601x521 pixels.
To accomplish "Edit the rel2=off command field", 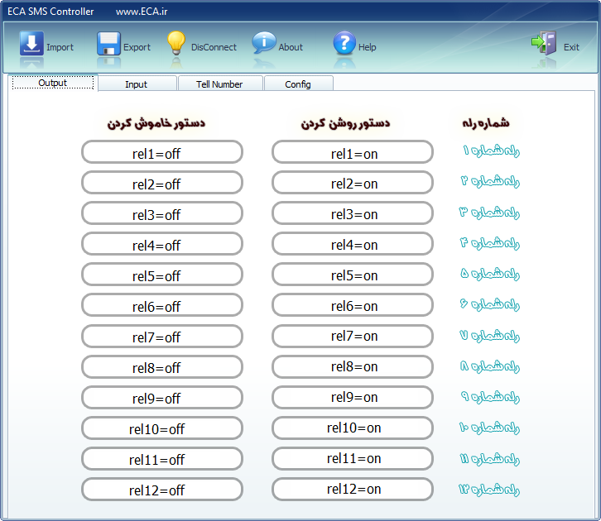I will tap(161, 183).
